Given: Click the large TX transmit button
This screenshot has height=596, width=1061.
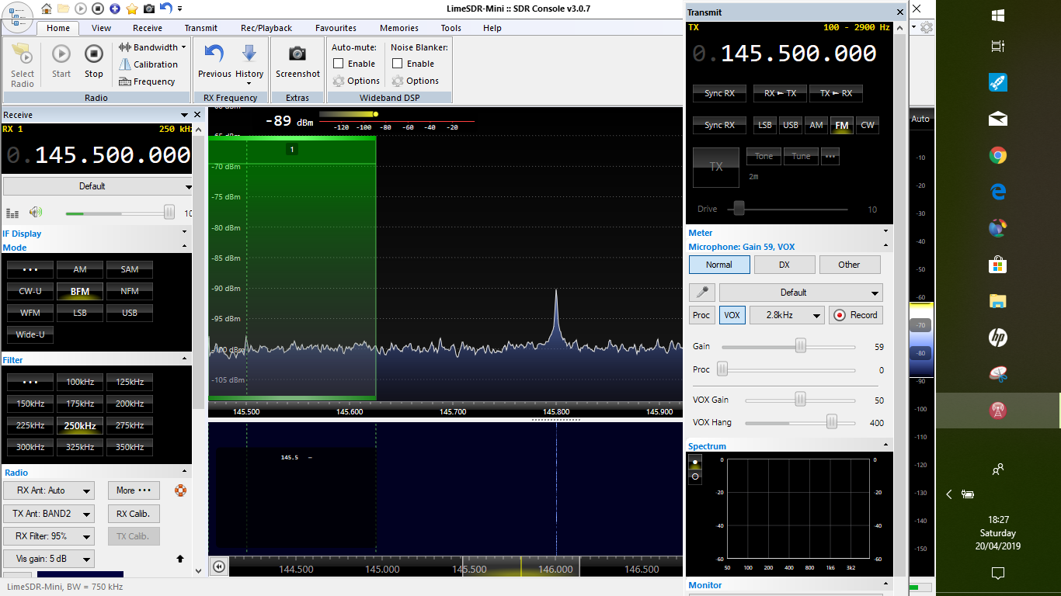Looking at the screenshot, I should 716,167.
